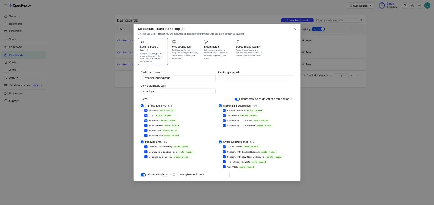Open the first dashboard row's three-dot menu
This screenshot has height=205, width=434.
(356, 40)
